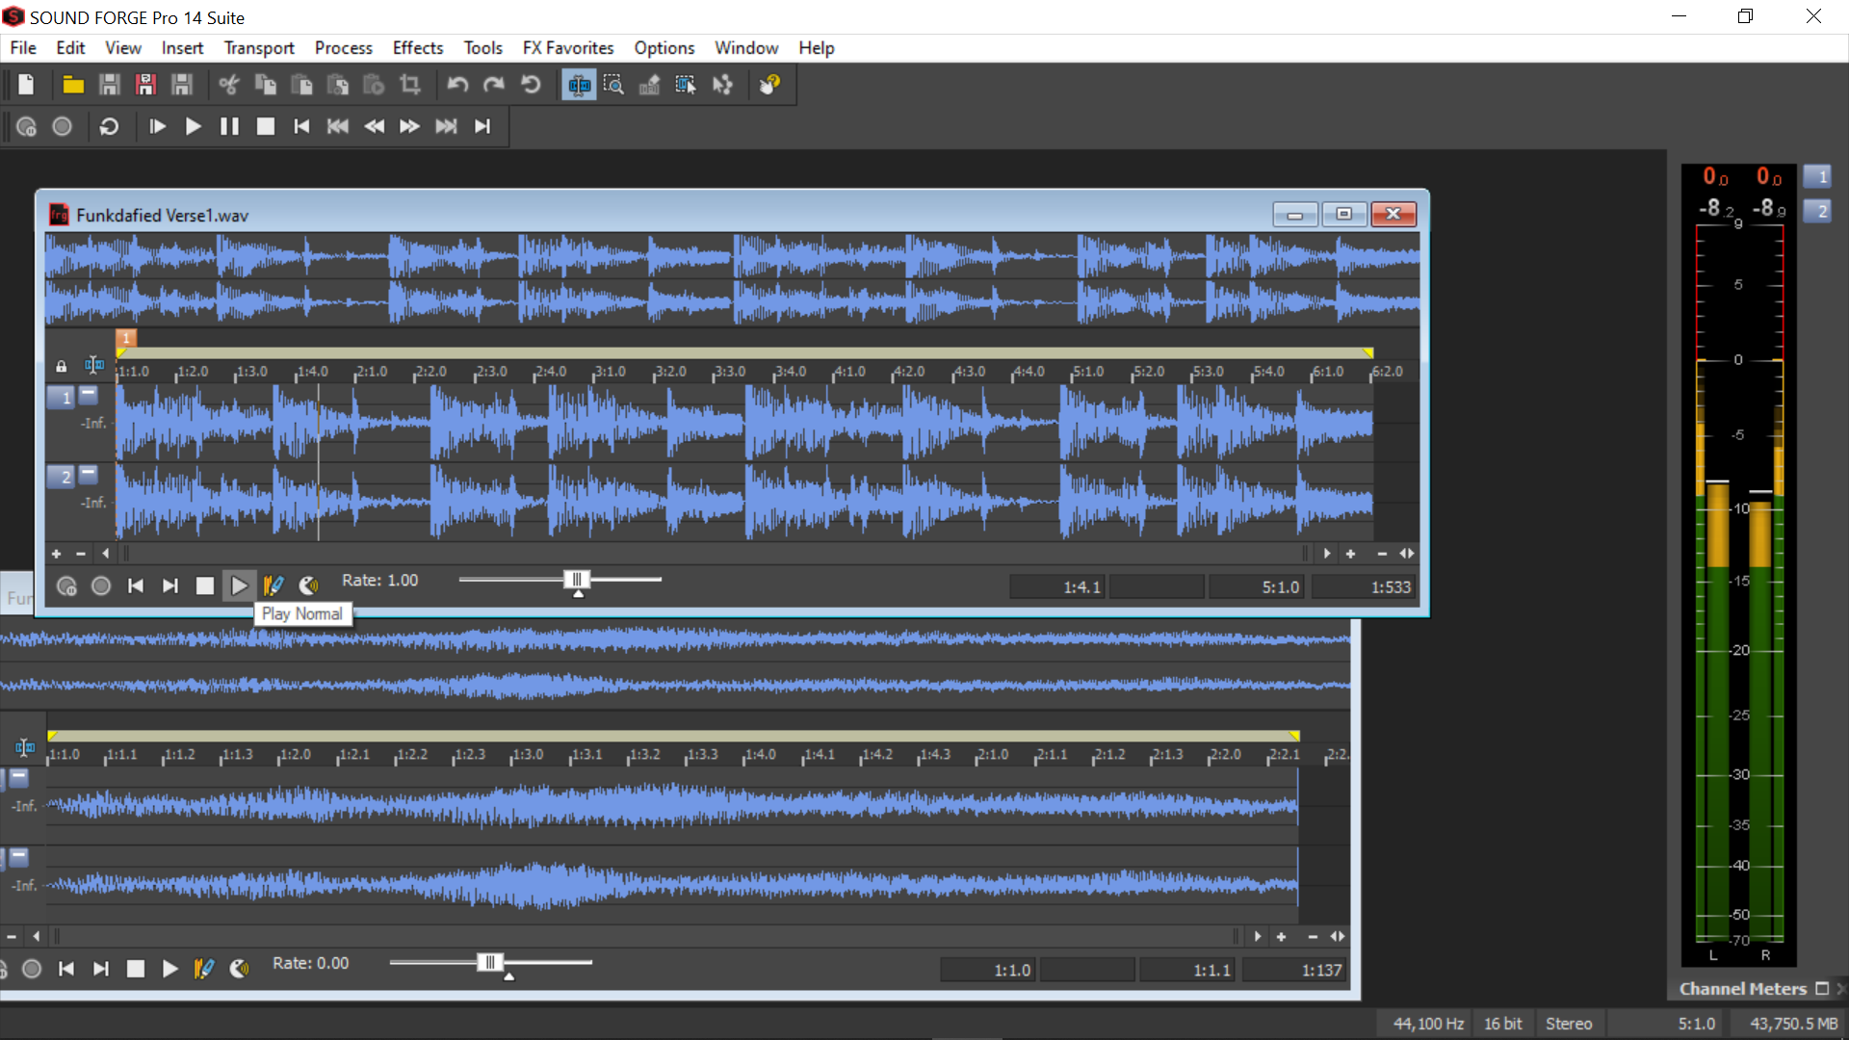1849x1040 pixels.
Task: Open the Process menu
Action: tap(342, 48)
